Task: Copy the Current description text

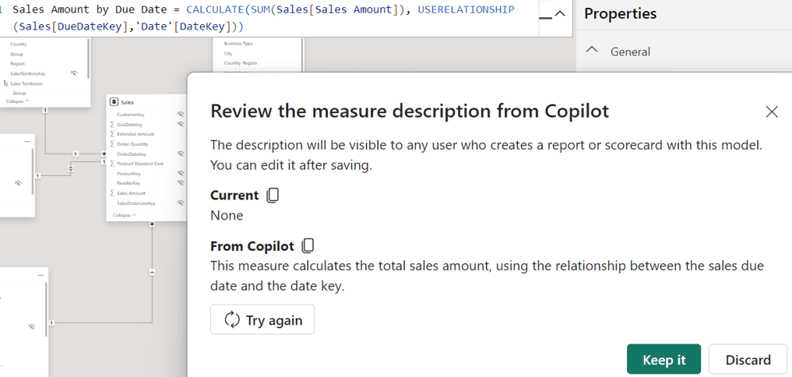Action: 273,196
